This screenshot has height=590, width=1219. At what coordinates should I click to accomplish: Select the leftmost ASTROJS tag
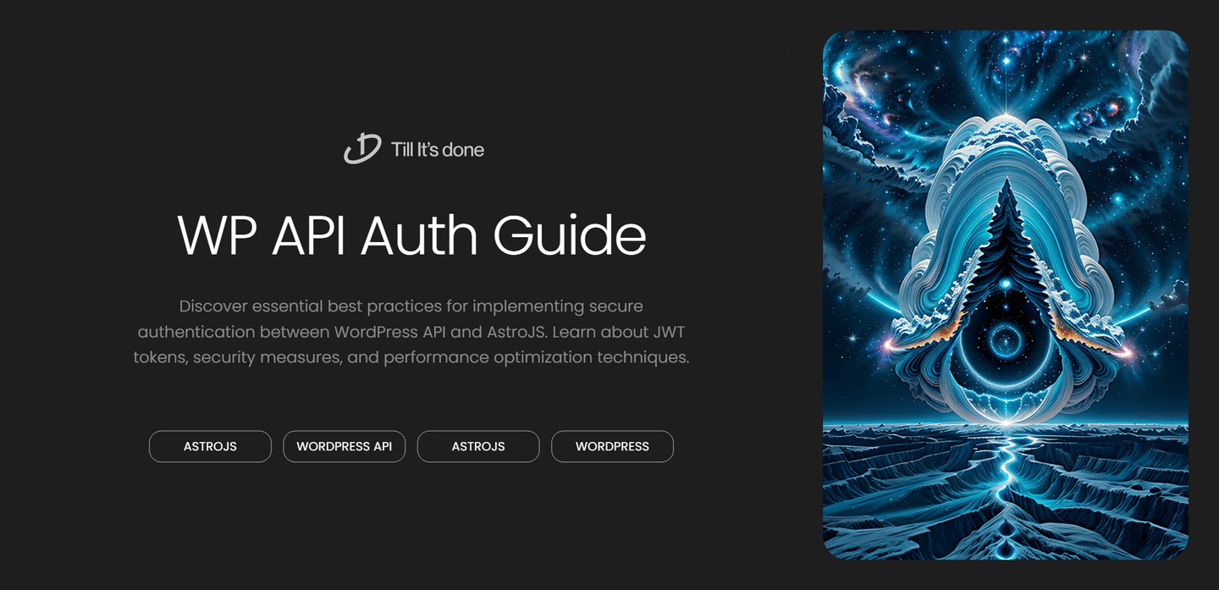pyautogui.click(x=210, y=446)
